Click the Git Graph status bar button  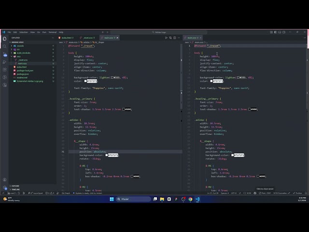[x=66, y=193]
